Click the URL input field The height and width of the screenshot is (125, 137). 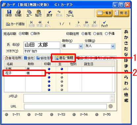coord(65,107)
